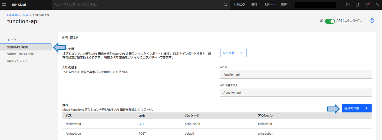Viewport: 382px width, 140px height.
Task: Open the hamburger navigation menu
Action: (4, 5)
